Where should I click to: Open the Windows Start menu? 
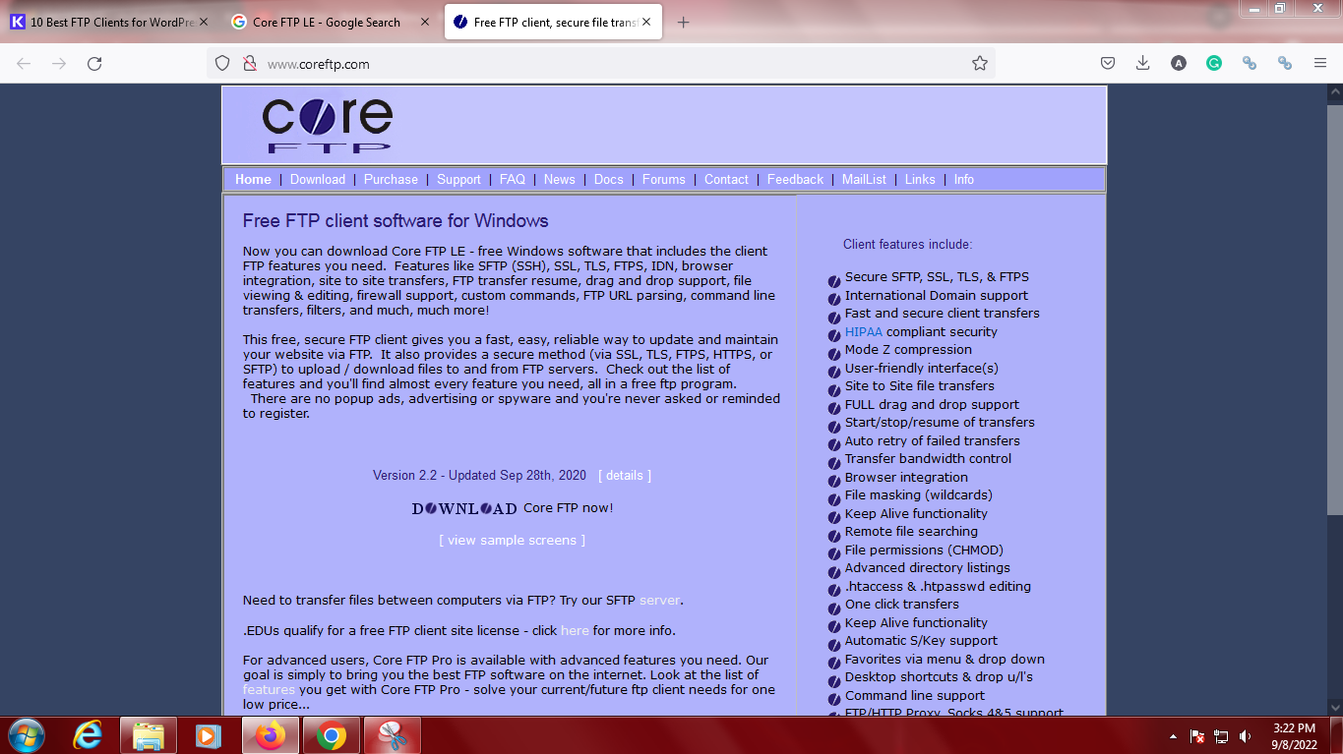pyautogui.click(x=25, y=735)
